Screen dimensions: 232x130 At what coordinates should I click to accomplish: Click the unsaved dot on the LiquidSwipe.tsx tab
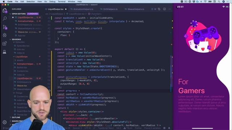click(x=66, y=9)
